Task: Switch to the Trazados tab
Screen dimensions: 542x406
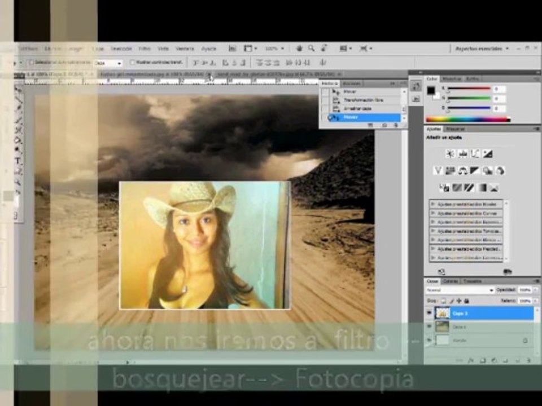Action: [472, 281]
